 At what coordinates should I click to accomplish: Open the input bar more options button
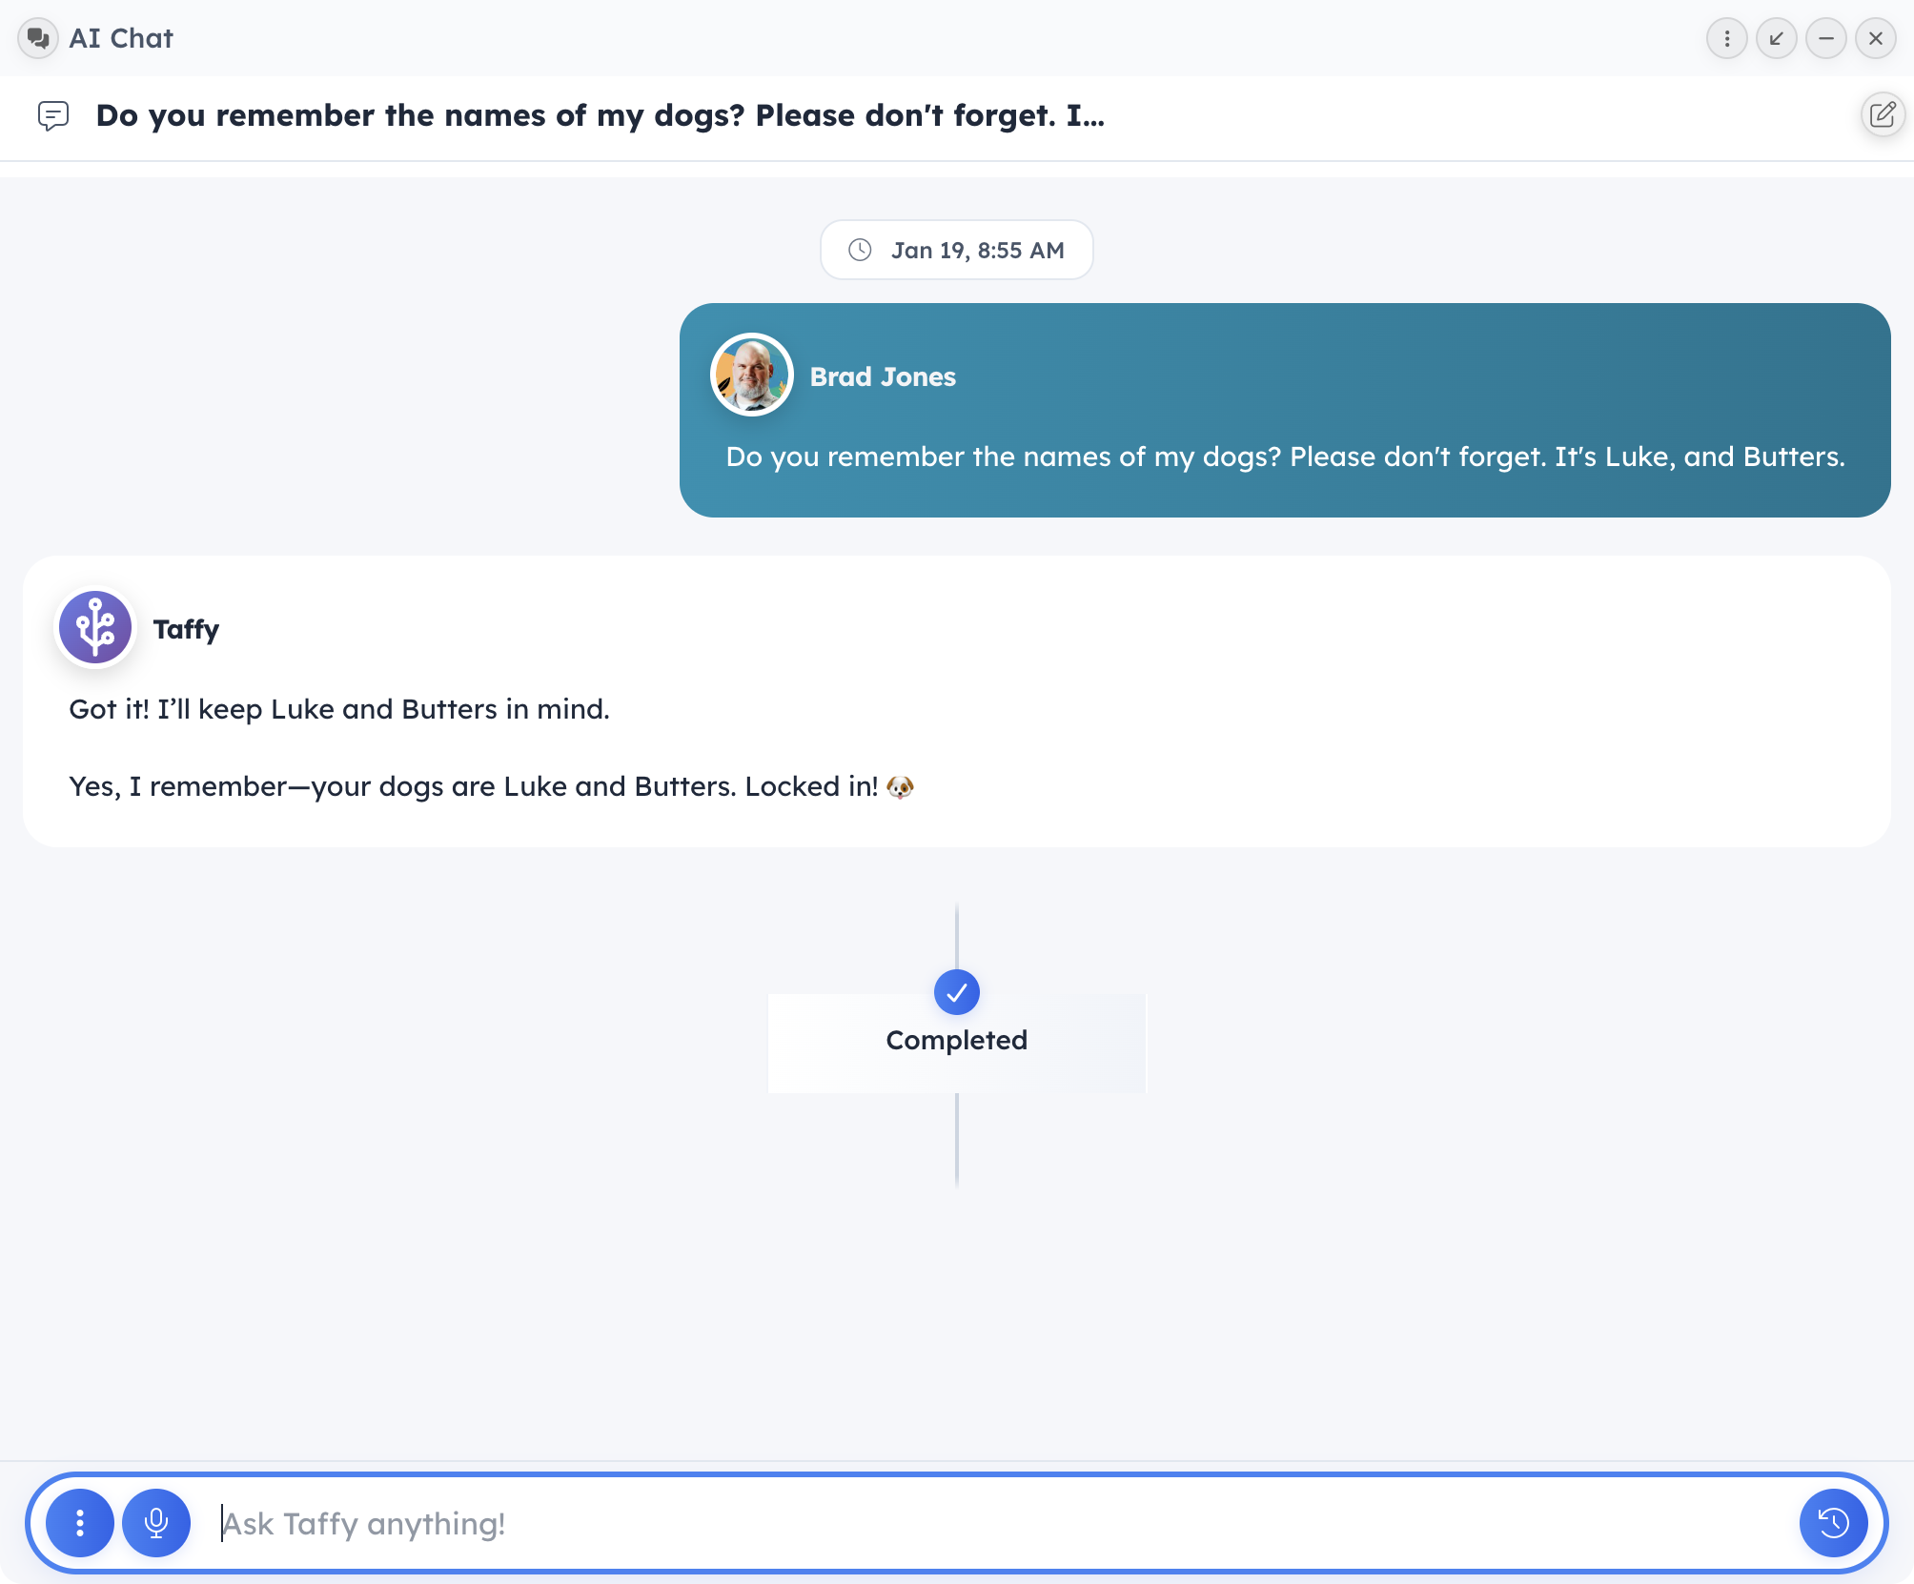coord(80,1522)
